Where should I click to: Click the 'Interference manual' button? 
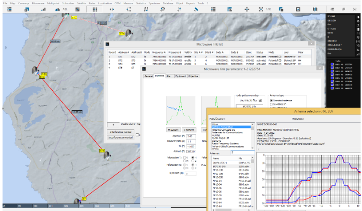point(120,131)
